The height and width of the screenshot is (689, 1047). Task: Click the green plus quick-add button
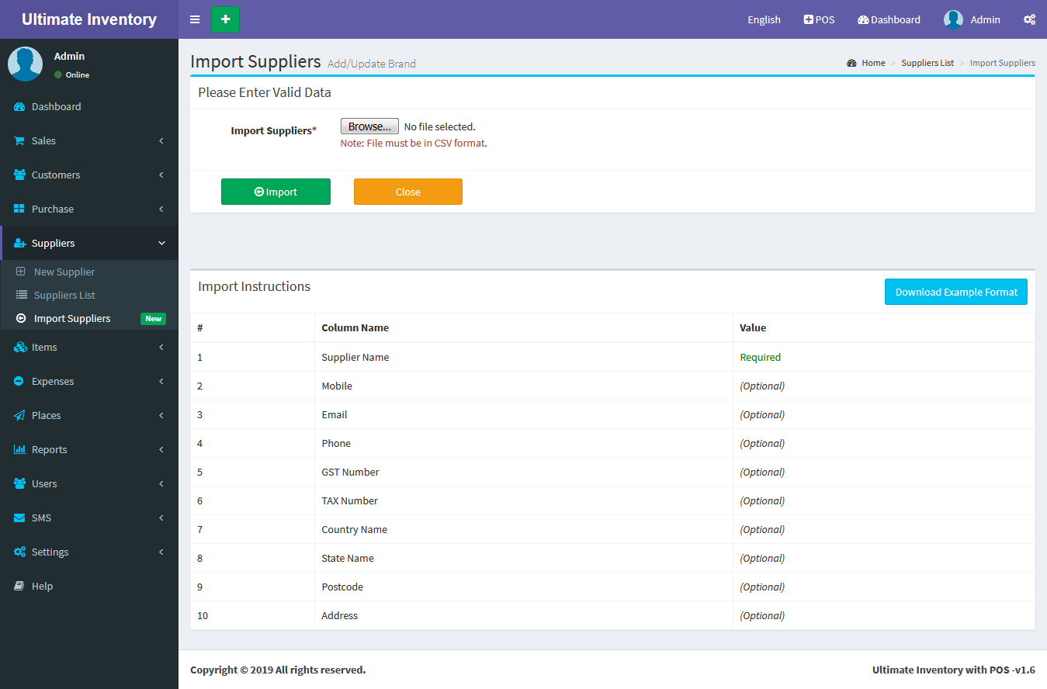click(225, 19)
